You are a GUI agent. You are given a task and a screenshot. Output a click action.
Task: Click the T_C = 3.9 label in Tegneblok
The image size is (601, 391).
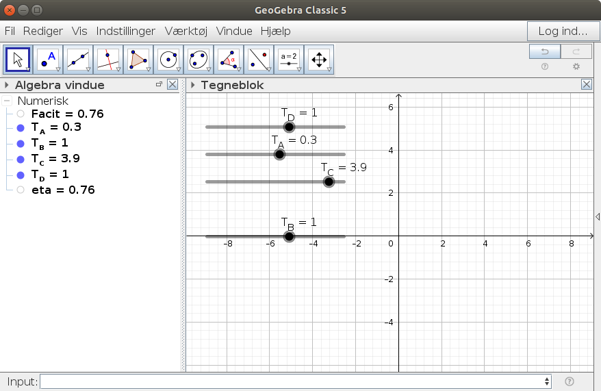(344, 168)
